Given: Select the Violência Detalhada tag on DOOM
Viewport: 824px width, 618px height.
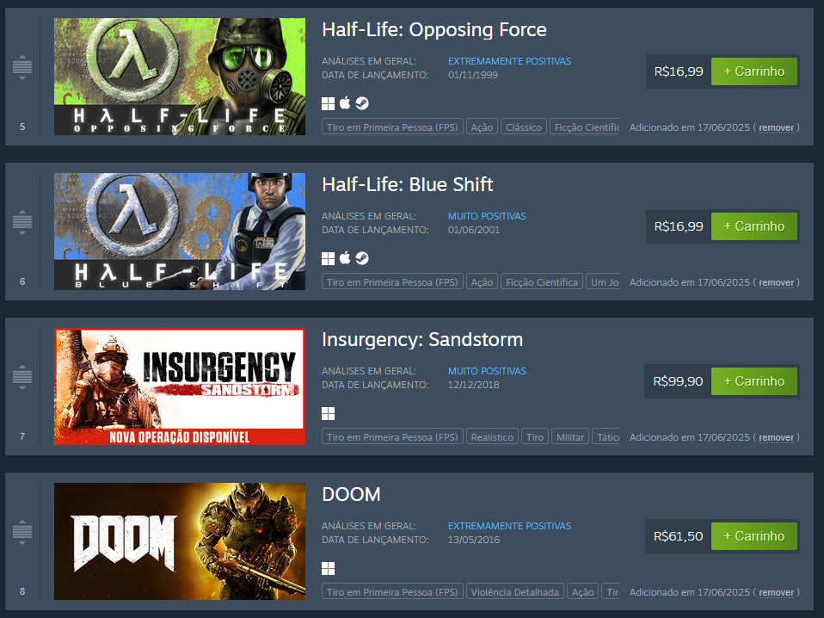Looking at the screenshot, I should point(515,592).
